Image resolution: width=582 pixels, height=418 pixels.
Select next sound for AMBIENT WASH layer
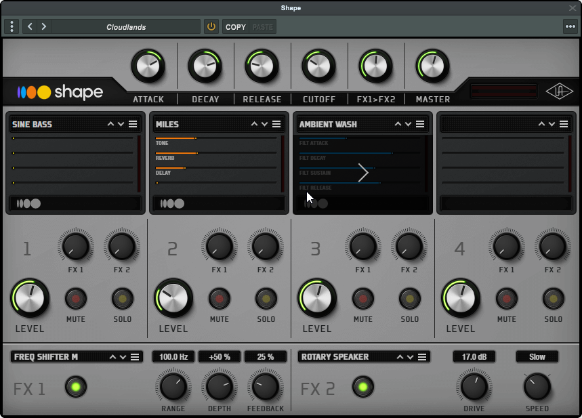point(408,124)
